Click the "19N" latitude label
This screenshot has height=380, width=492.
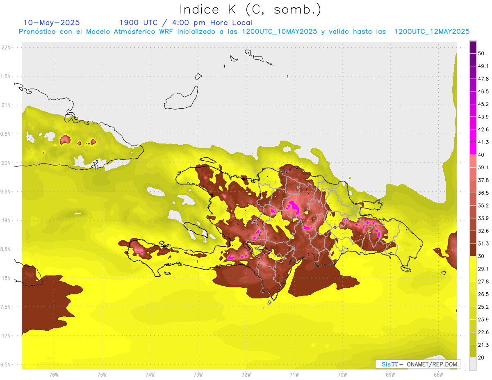(7, 221)
